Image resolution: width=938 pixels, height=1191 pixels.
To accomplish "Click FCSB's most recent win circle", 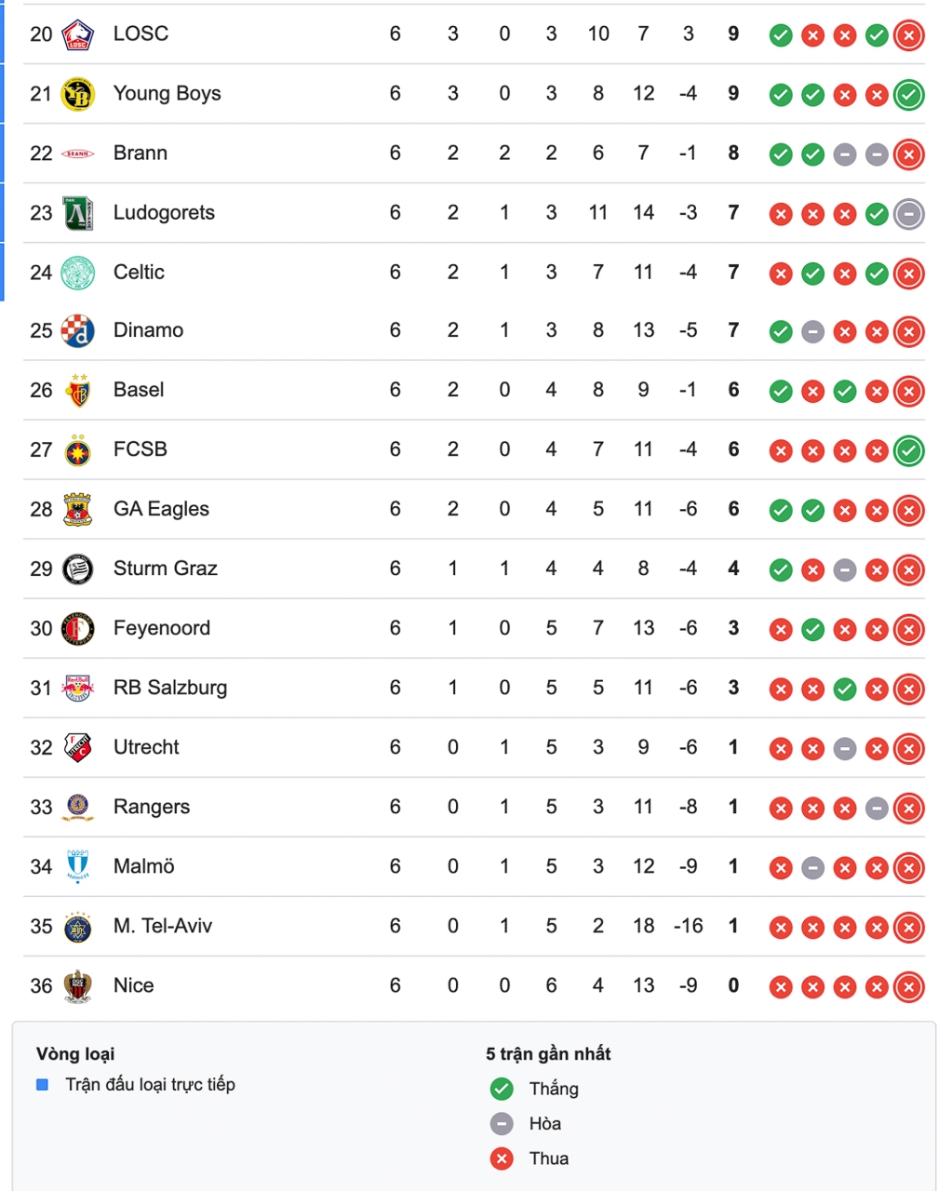I will pos(908,451).
